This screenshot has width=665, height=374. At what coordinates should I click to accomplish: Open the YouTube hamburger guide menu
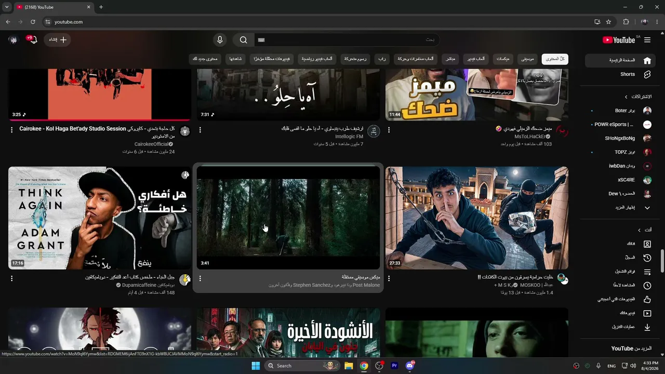pyautogui.click(x=647, y=40)
